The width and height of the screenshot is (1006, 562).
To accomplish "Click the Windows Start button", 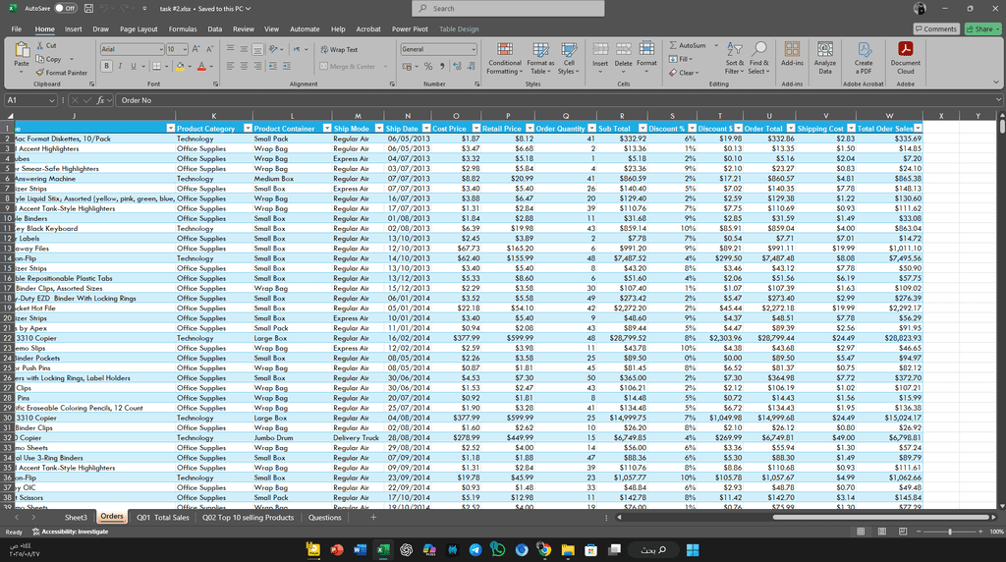I will [x=693, y=550].
